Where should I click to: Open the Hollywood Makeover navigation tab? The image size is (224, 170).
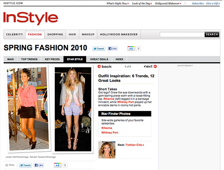119,35
